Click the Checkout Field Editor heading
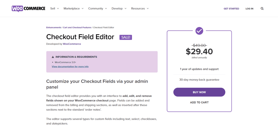Viewport: 278px width, 127px height. 80,37
